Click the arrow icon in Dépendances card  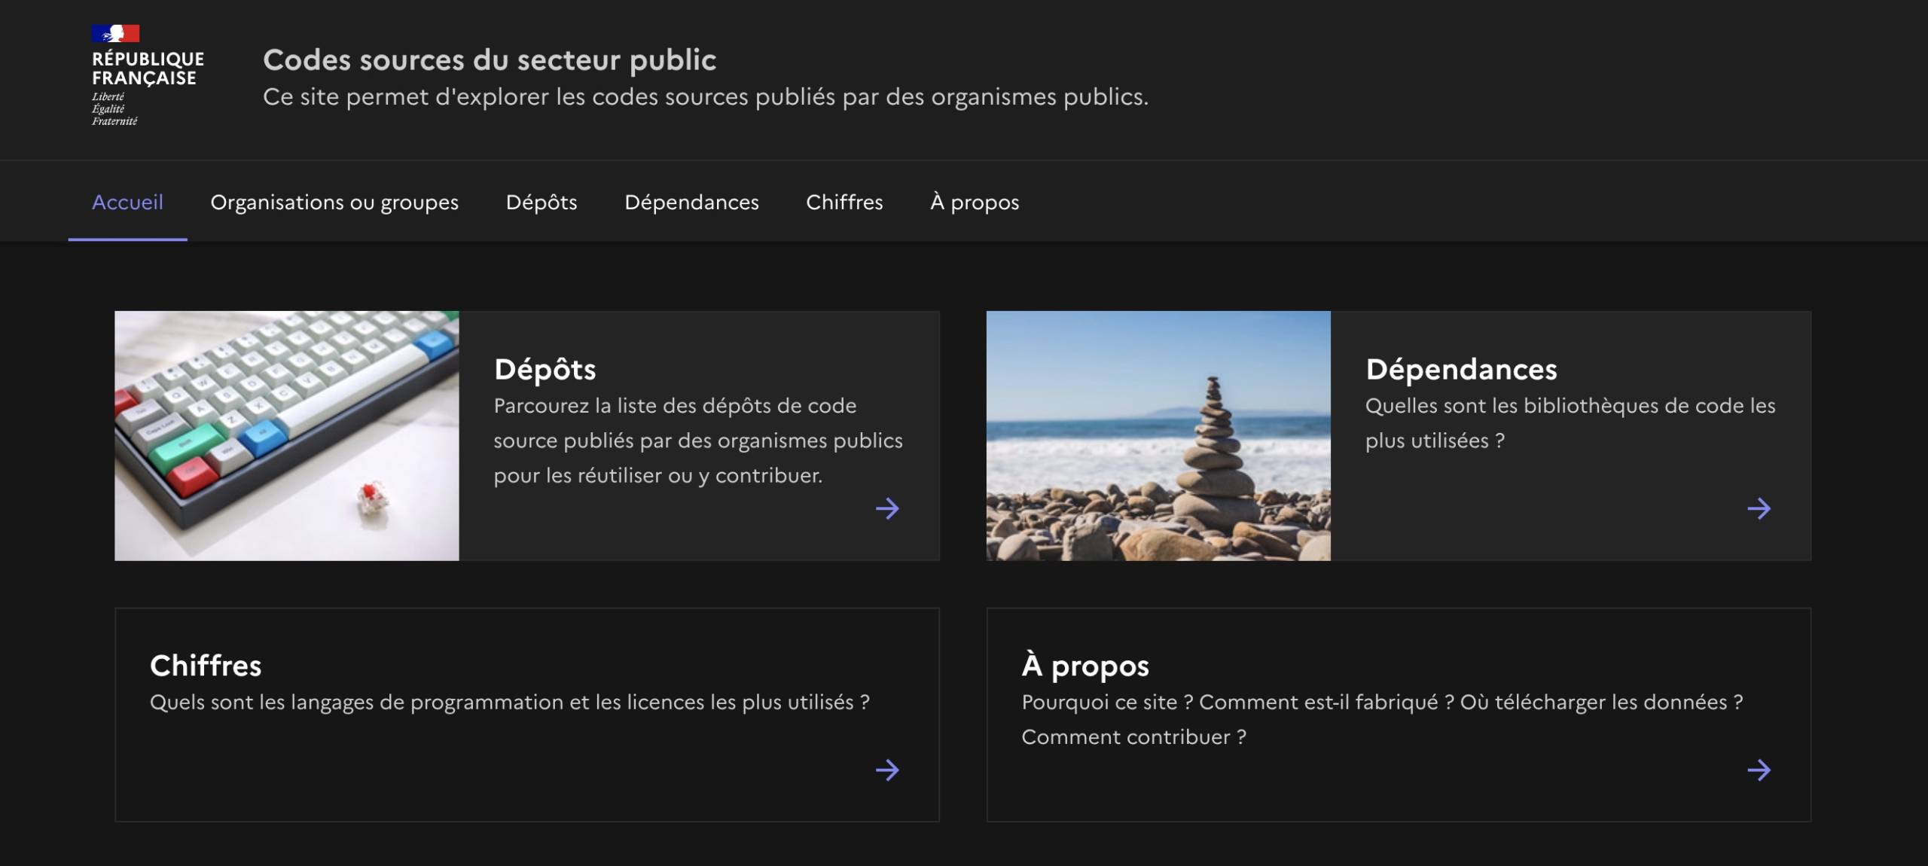(1759, 509)
